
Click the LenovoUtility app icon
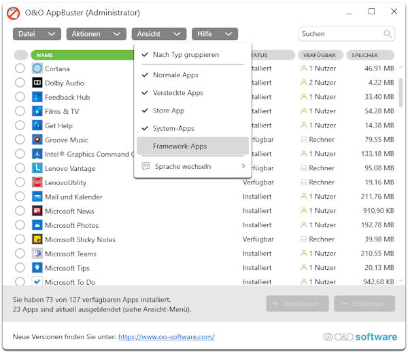[x=37, y=182]
